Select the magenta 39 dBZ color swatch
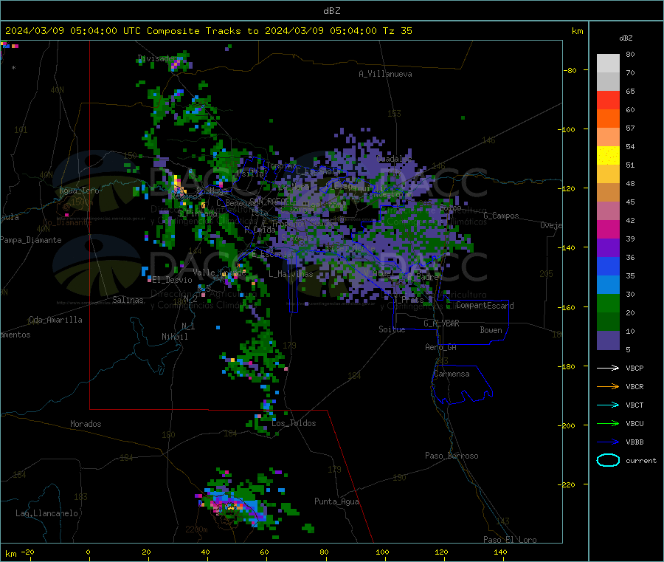Screen dimensions: 664x562 point(608,229)
